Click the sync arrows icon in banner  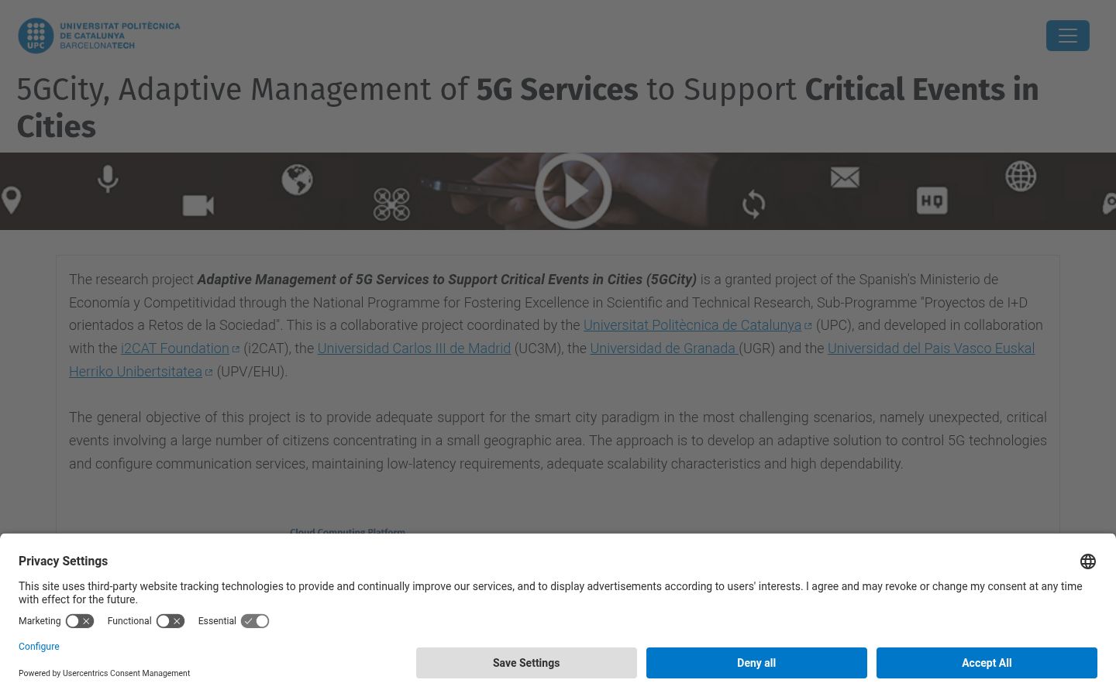pos(753,204)
